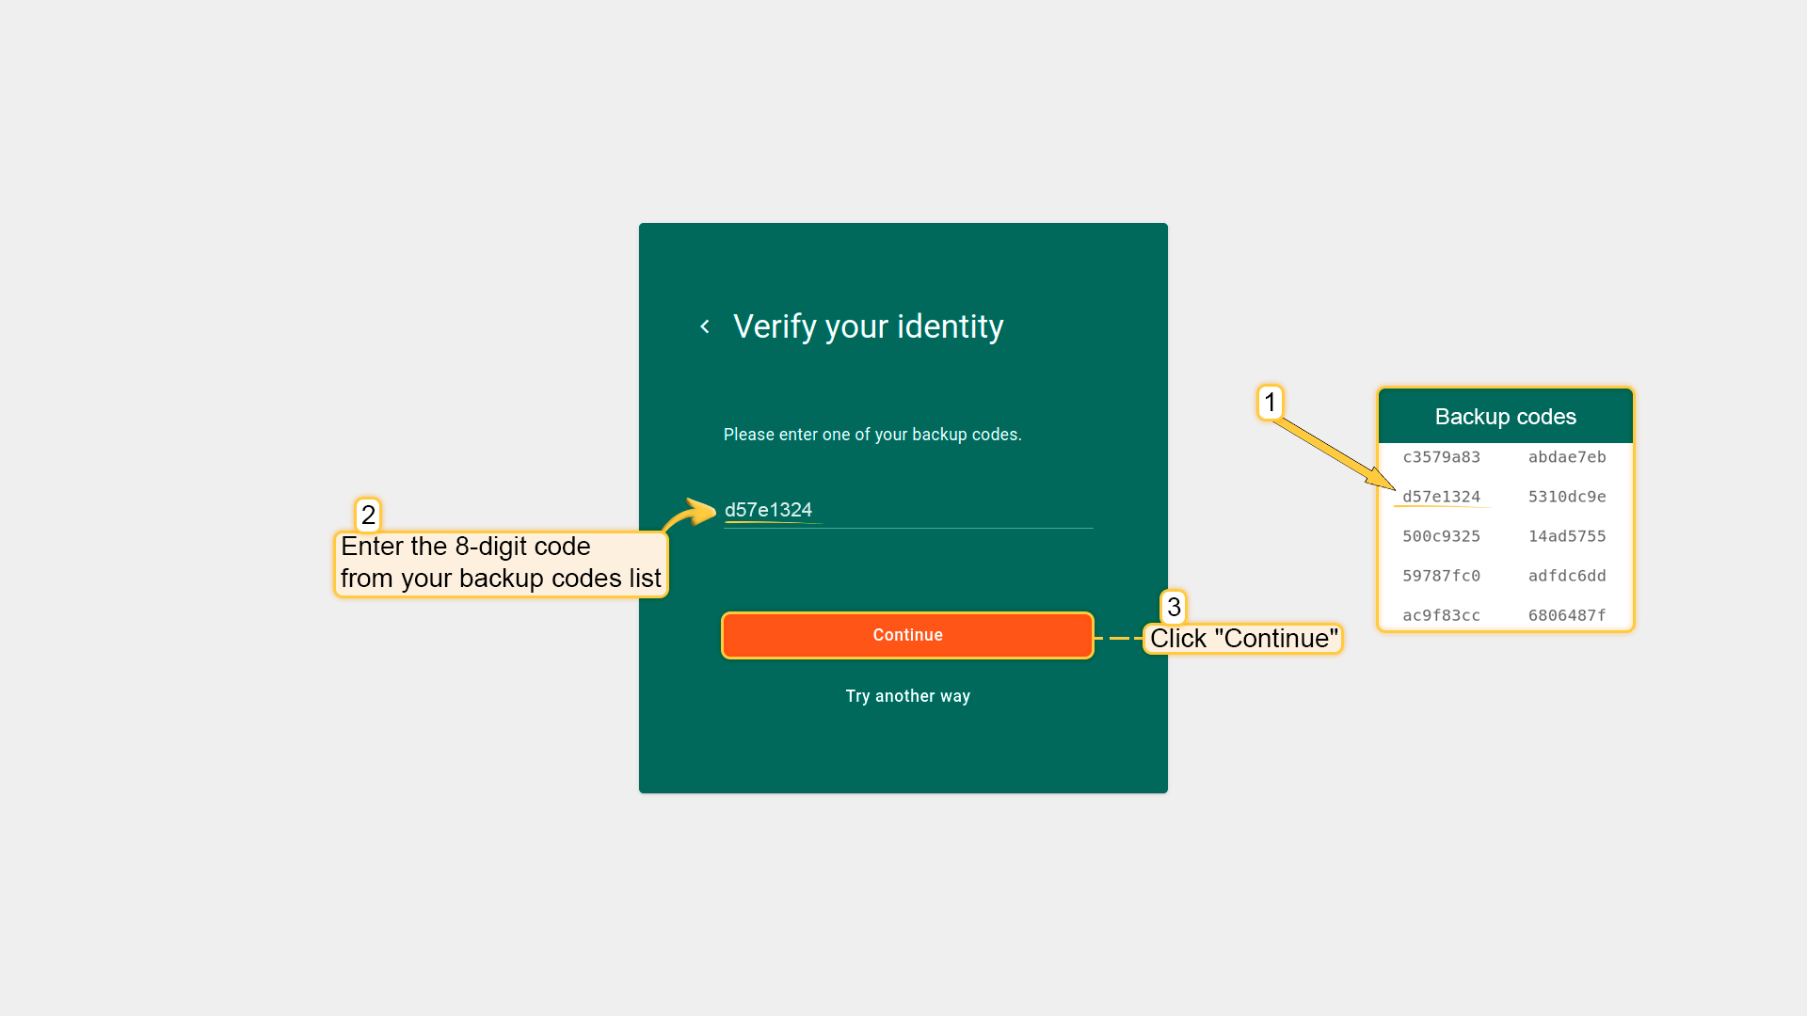The image size is (1807, 1016).
Task: Select backup code 500c9325
Action: coord(1441,536)
